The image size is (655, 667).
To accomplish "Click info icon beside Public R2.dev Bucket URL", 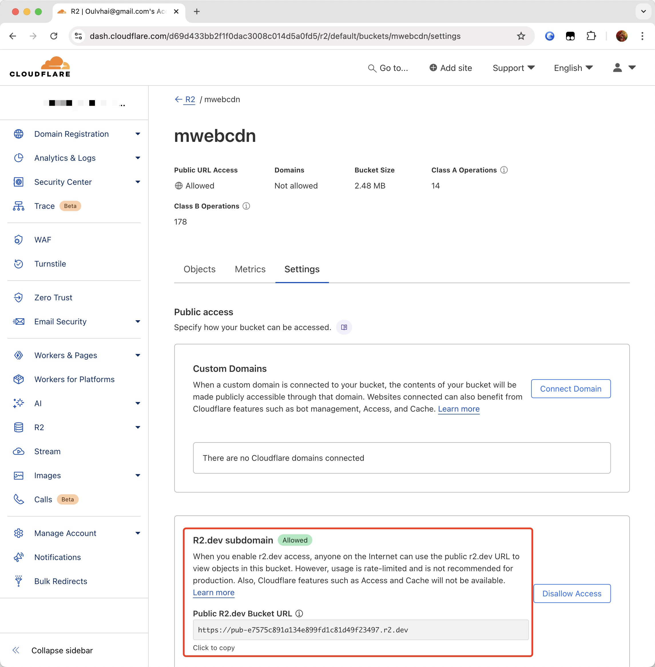I will click(299, 613).
